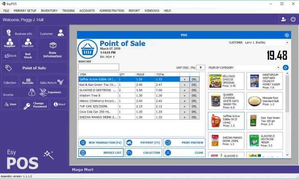Click New Transaction [F2] button

(101, 143)
